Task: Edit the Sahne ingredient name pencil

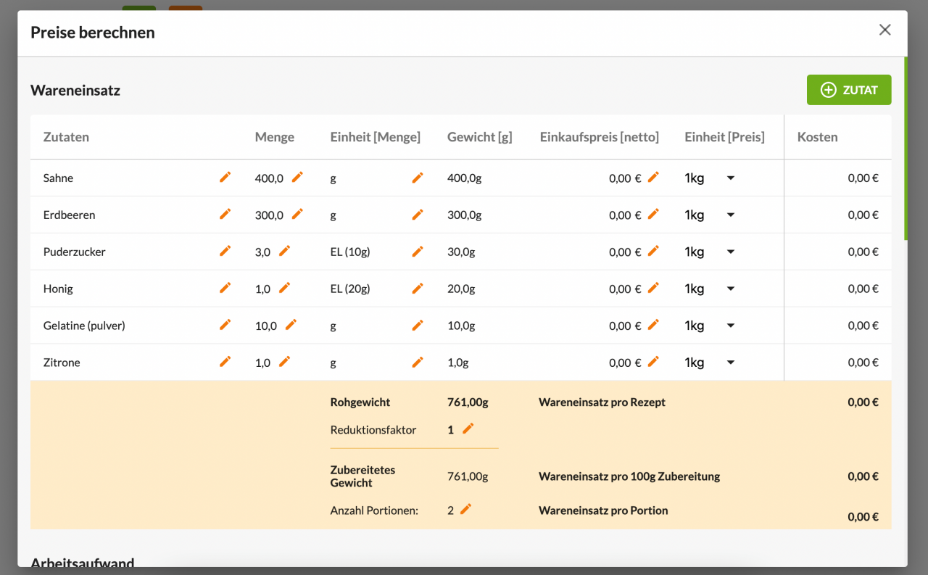Action: click(x=225, y=177)
